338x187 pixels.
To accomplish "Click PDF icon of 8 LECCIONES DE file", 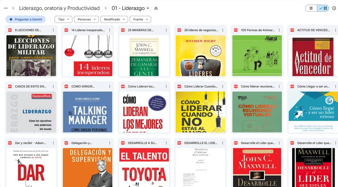I will click(x=10, y=30).
